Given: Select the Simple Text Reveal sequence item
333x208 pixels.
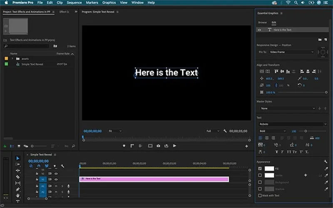Looking at the screenshot, I should 32,64.
